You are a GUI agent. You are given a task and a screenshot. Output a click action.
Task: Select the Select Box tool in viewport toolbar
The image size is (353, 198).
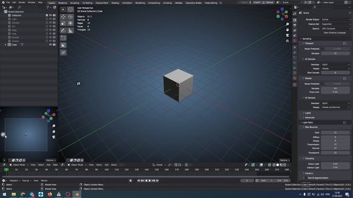tap(63, 9)
